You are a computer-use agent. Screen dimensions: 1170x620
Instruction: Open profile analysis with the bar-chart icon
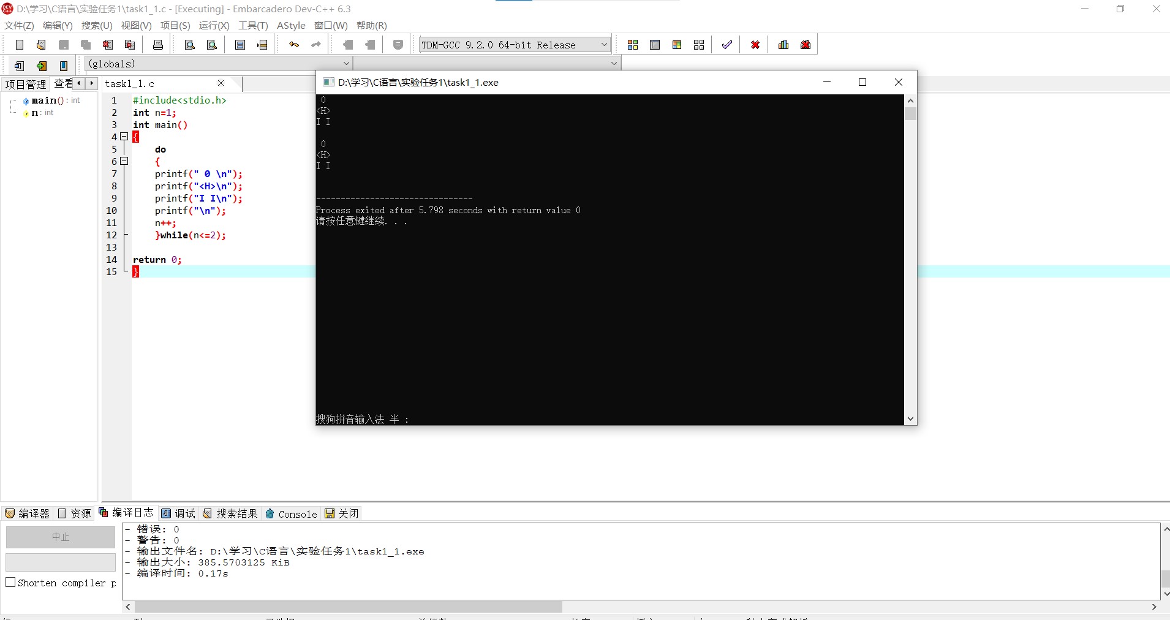(x=783, y=45)
